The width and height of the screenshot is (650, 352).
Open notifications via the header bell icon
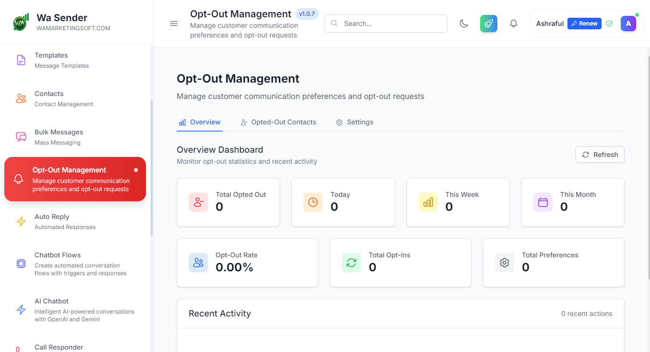[513, 24]
